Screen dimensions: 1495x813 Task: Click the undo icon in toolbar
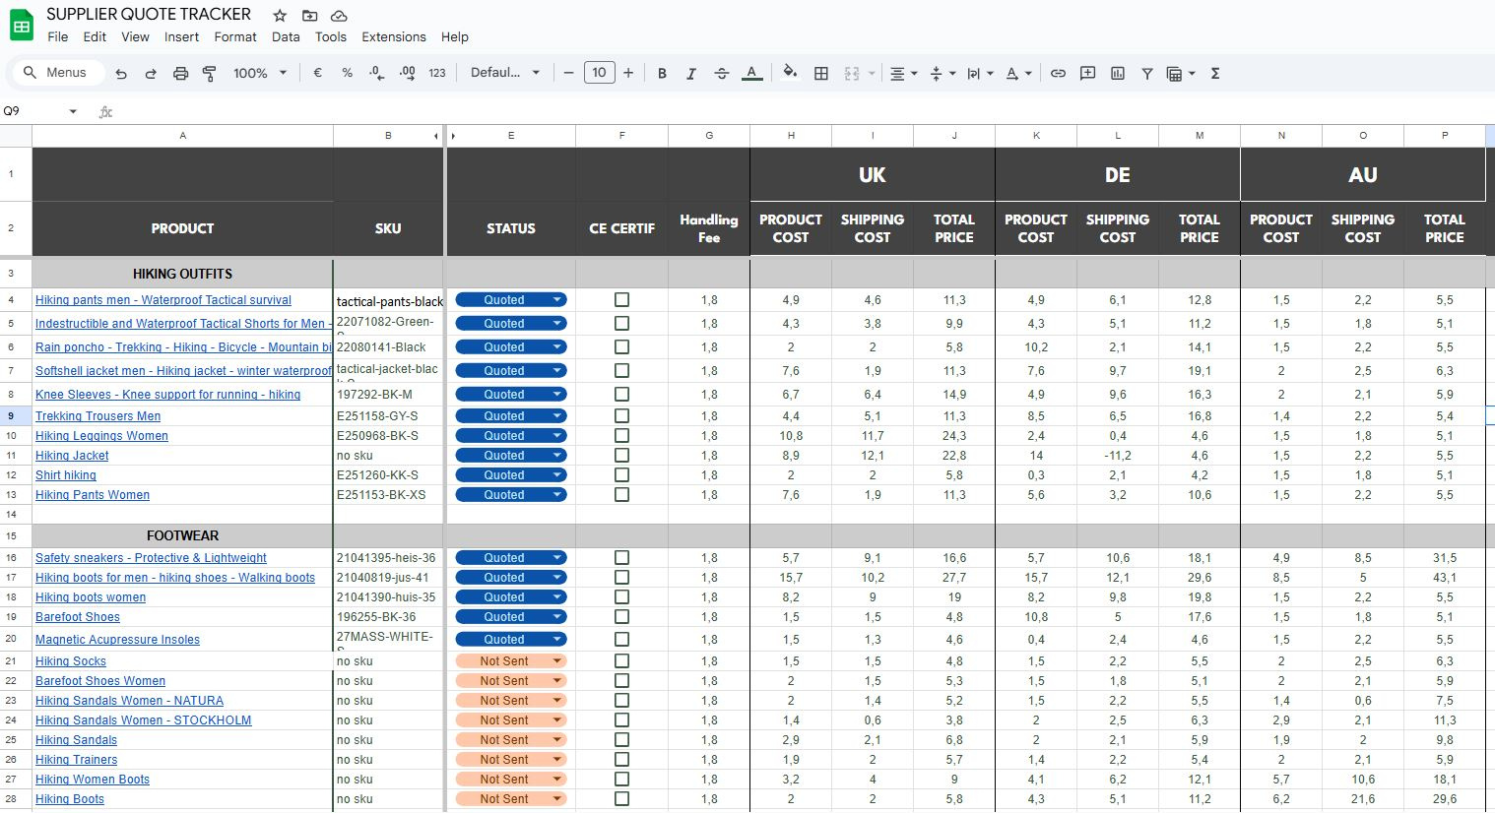[x=121, y=73]
